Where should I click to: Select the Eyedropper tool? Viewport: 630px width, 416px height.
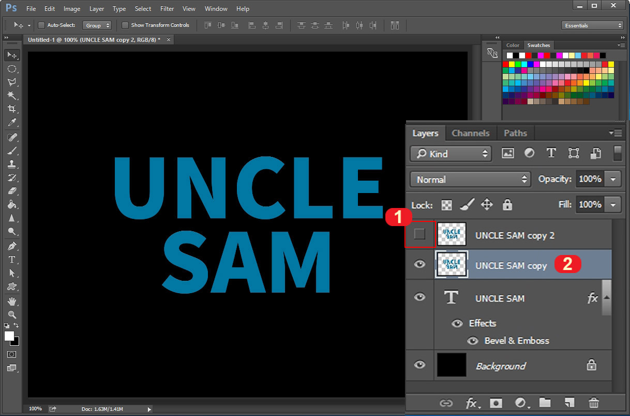12,122
